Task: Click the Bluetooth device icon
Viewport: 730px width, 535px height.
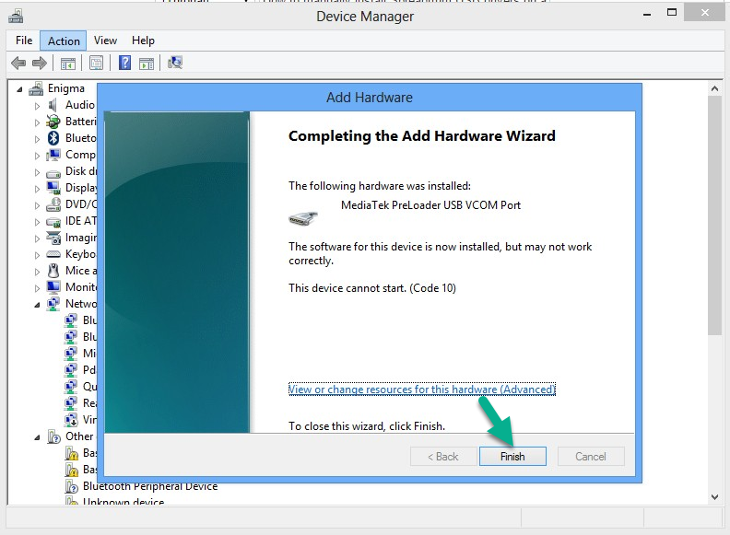Action: point(53,138)
